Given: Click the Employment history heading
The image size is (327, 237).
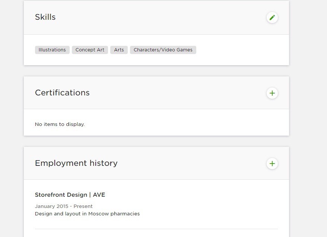Looking at the screenshot, I should [76, 163].
